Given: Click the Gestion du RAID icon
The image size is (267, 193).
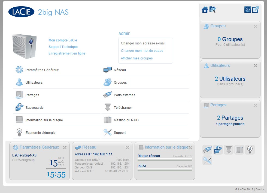Looking at the screenshot, I should pos(108,120).
